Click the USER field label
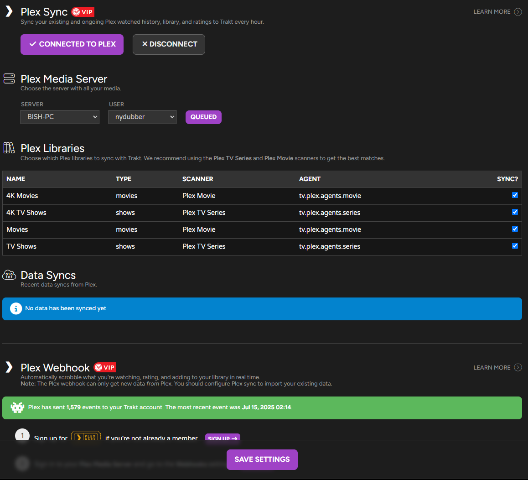 (x=117, y=104)
